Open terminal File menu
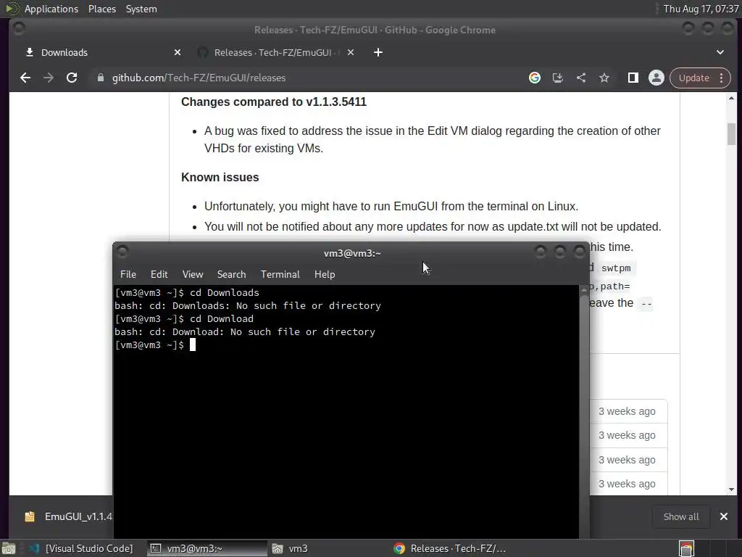 (x=128, y=274)
